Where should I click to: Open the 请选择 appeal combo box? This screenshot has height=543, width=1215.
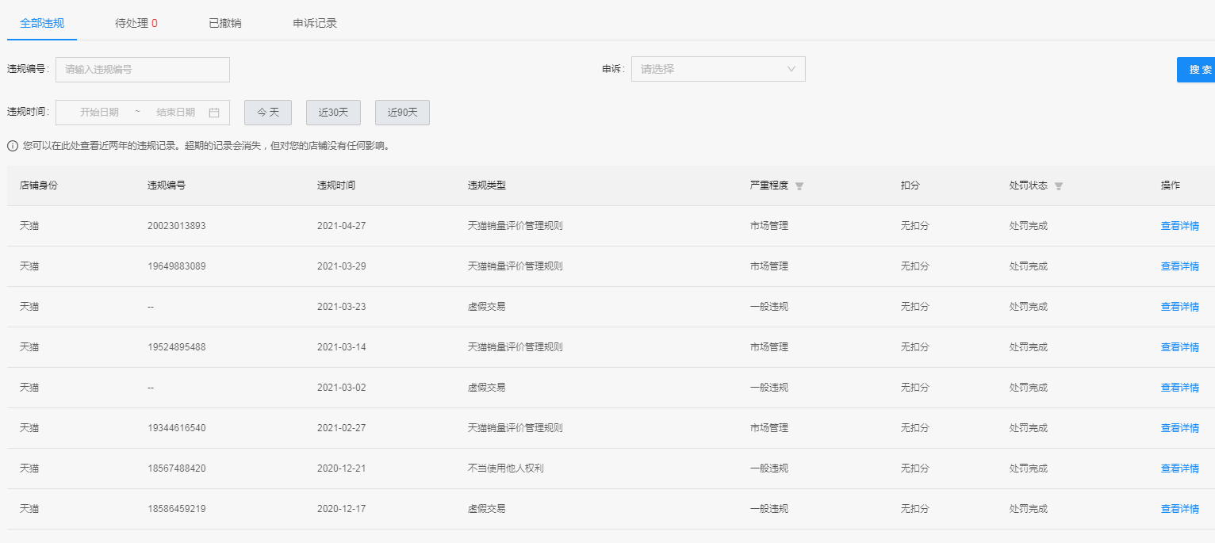pos(718,69)
